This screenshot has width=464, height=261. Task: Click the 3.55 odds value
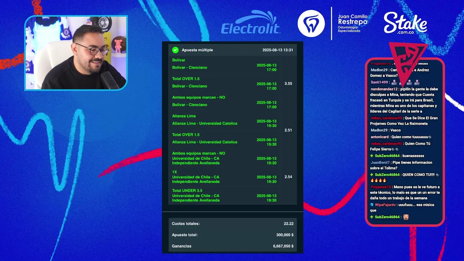[288, 84]
